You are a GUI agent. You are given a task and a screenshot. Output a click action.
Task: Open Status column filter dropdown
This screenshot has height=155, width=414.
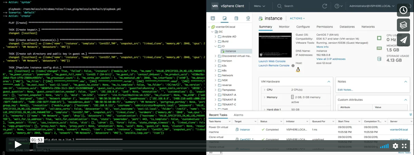click(x=282, y=122)
